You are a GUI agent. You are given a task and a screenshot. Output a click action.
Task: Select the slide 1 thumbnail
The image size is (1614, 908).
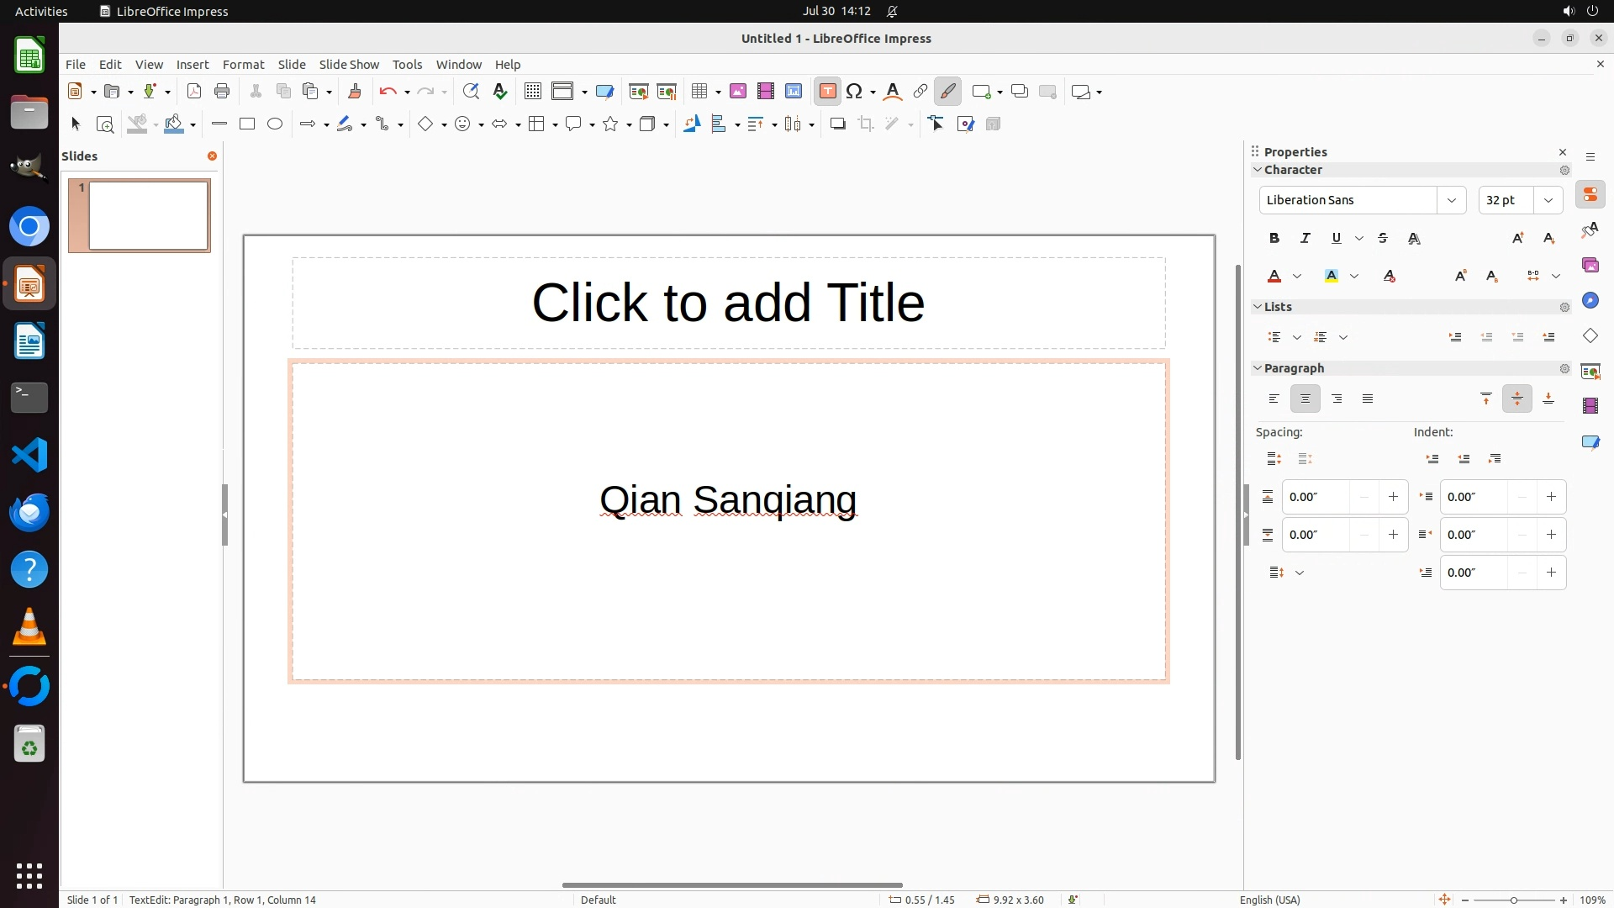tap(148, 216)
